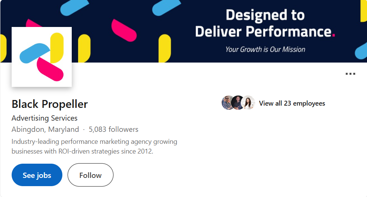Select the Advertising Services industry label

pos(44,118)
